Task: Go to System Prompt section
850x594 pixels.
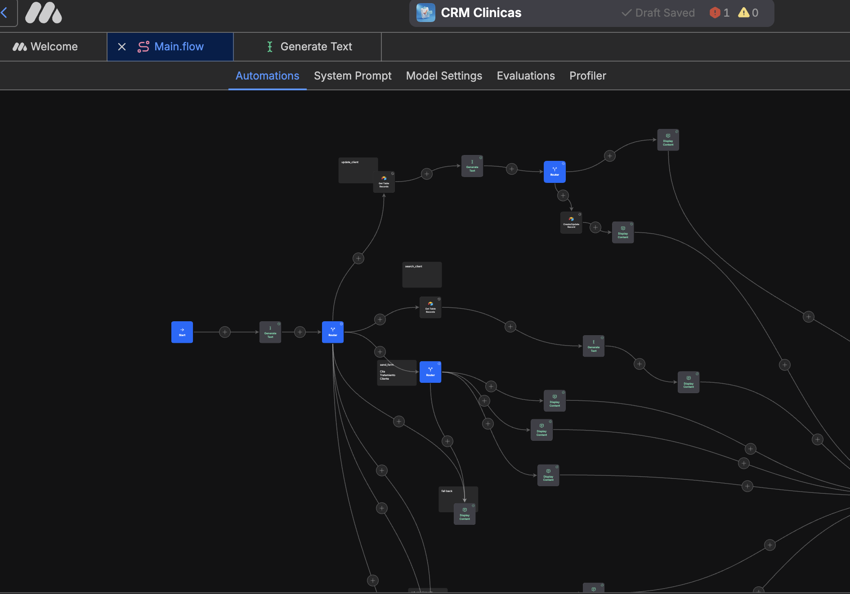Action: (x=353, y=76)
